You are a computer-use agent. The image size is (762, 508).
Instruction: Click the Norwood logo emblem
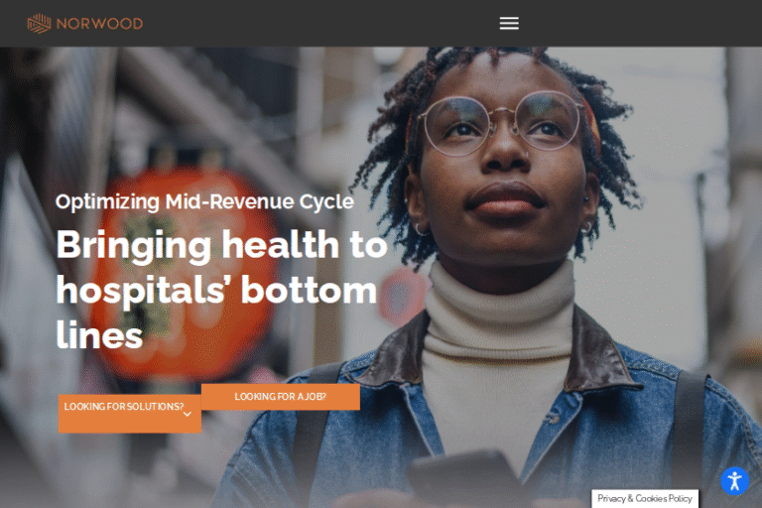coord(39,24)
